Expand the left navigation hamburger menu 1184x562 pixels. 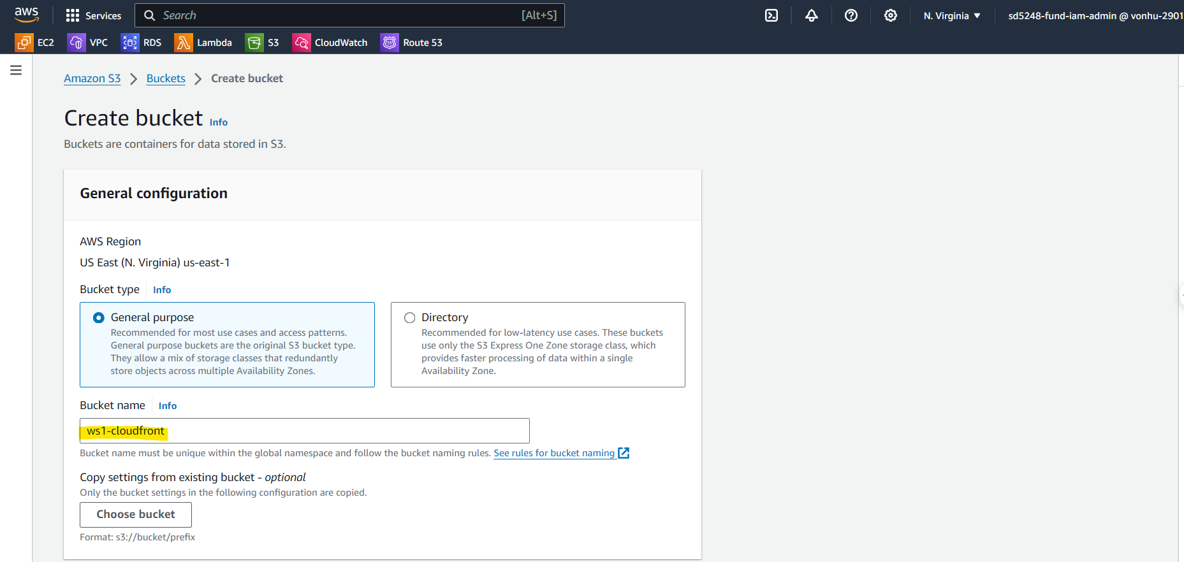click(16, 70)
